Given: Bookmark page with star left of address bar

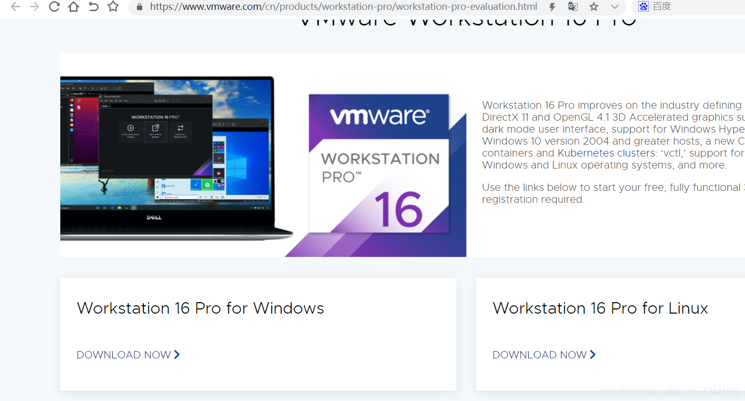Looking at the screenshot, I should (x=113, y=7).
